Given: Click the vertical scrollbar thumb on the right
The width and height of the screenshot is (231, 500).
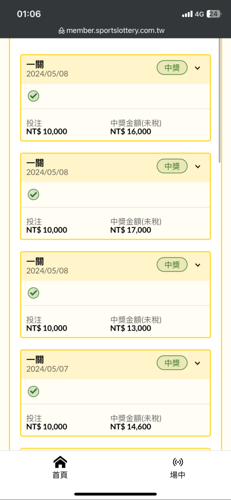Looking at the screenshot, I should 219,100.
